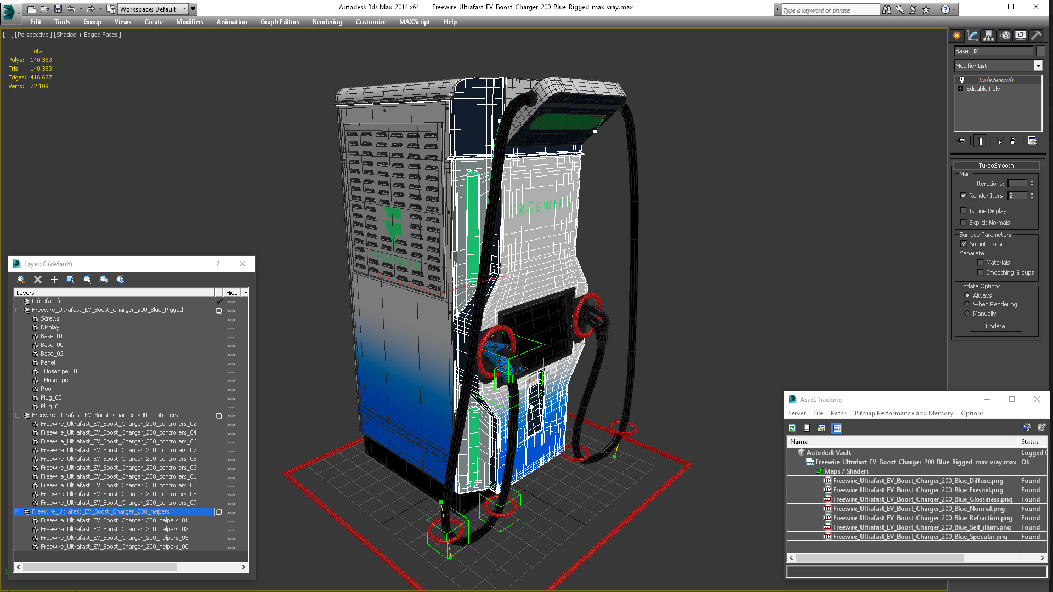Open the Paths menu in Asset Tracking

[838, 413]
